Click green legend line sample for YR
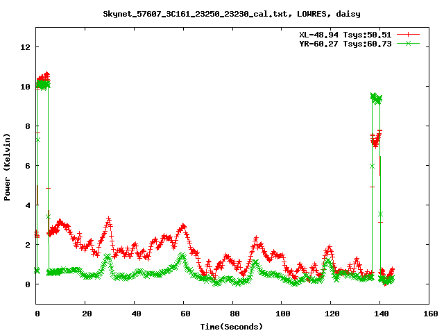444x333 pixels. [408, 43]
